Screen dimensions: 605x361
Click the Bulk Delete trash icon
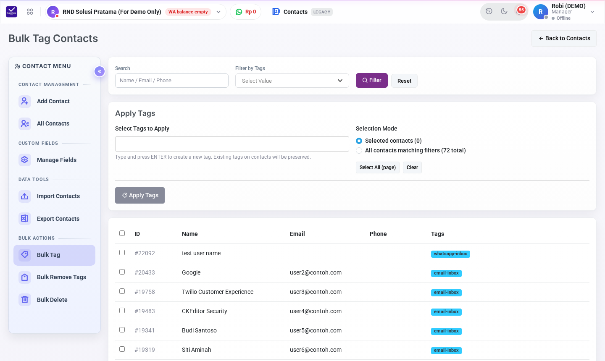(x=25, y=300)
